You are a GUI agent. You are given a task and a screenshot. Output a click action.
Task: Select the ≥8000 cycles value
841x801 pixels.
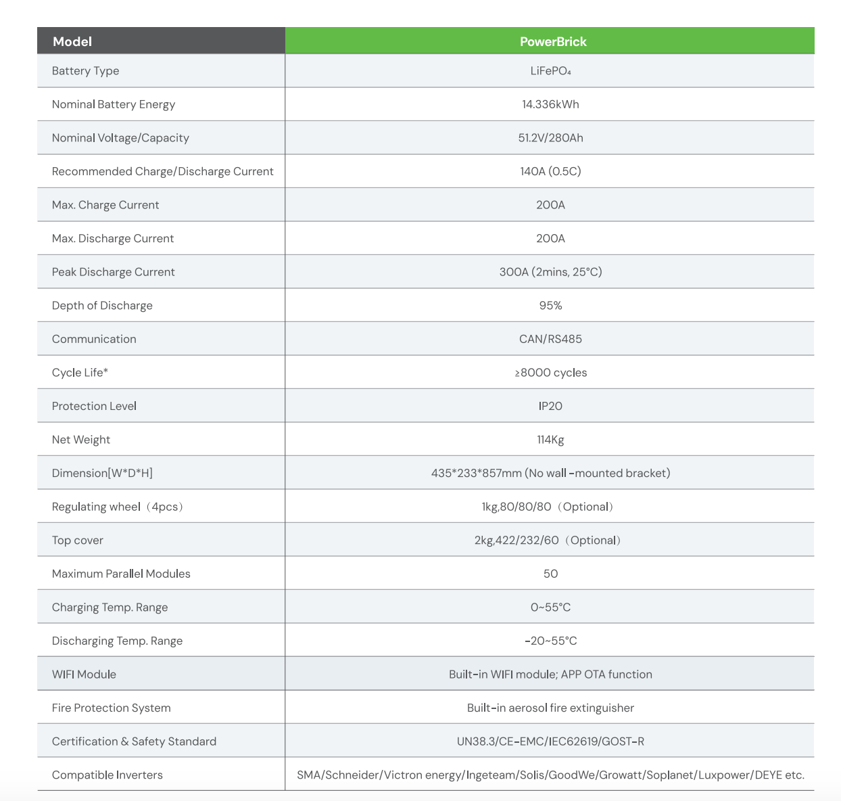pyautogui.click(x=550, y=373)
